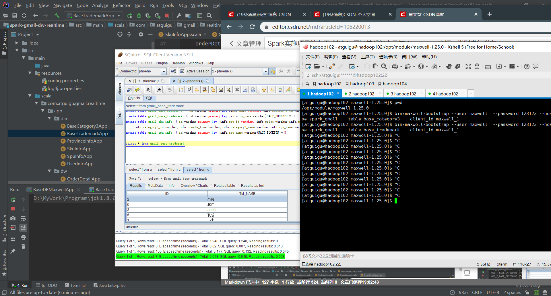551x296 pixels.
Task: Click Xshell ssh address field
Action: click(x=349, y=75)
